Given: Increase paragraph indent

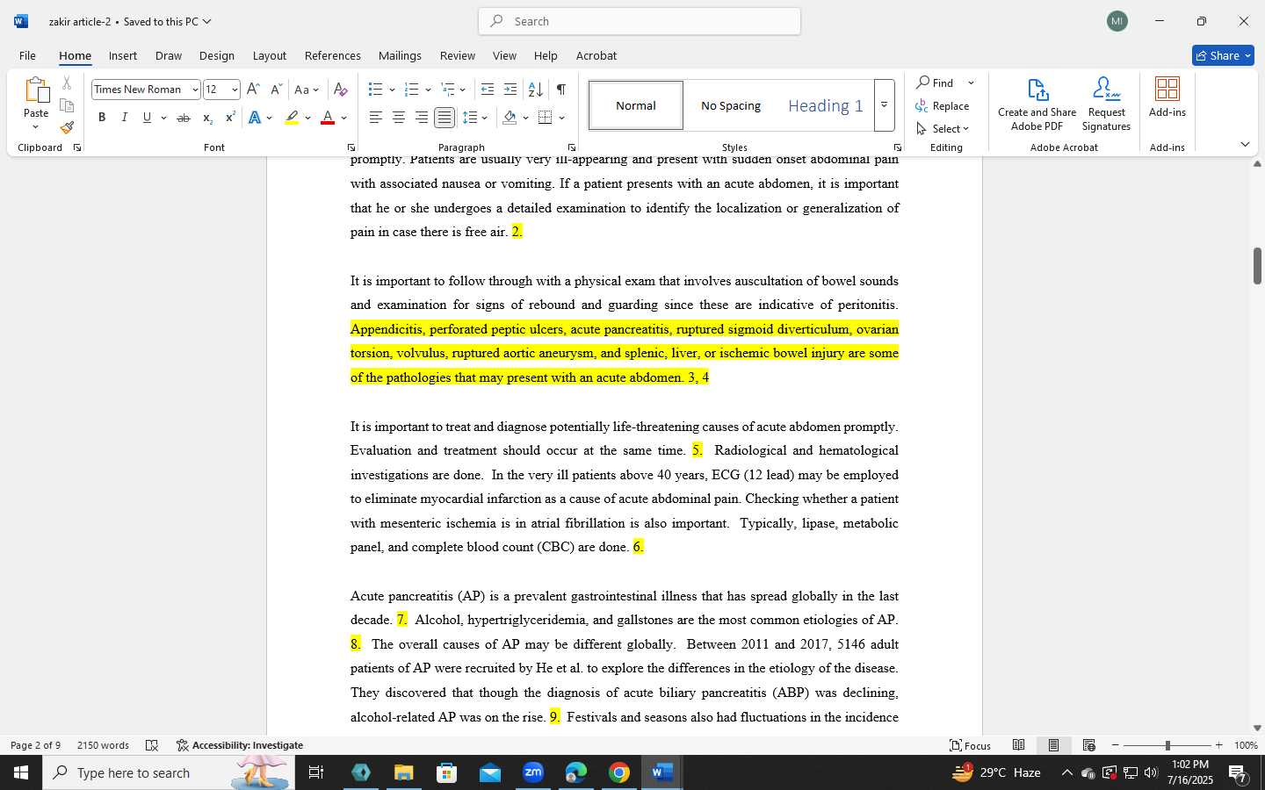Looking at the screenshot, I should click(510, 90).
